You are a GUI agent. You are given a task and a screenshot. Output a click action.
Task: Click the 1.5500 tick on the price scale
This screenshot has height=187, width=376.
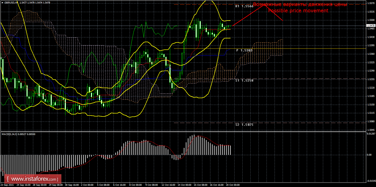pyautogui.click(x=370, y=20)
